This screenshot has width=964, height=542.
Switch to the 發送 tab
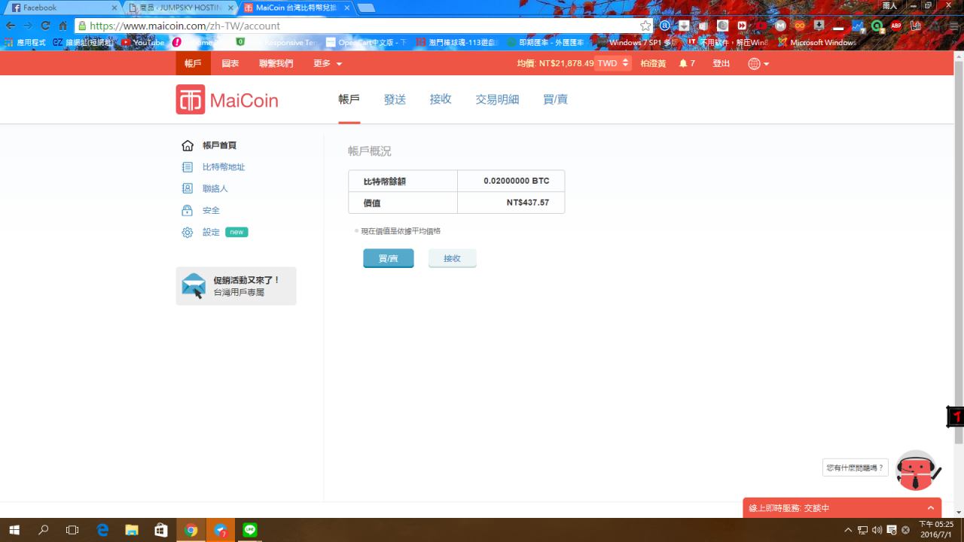(x=395, y=99)
